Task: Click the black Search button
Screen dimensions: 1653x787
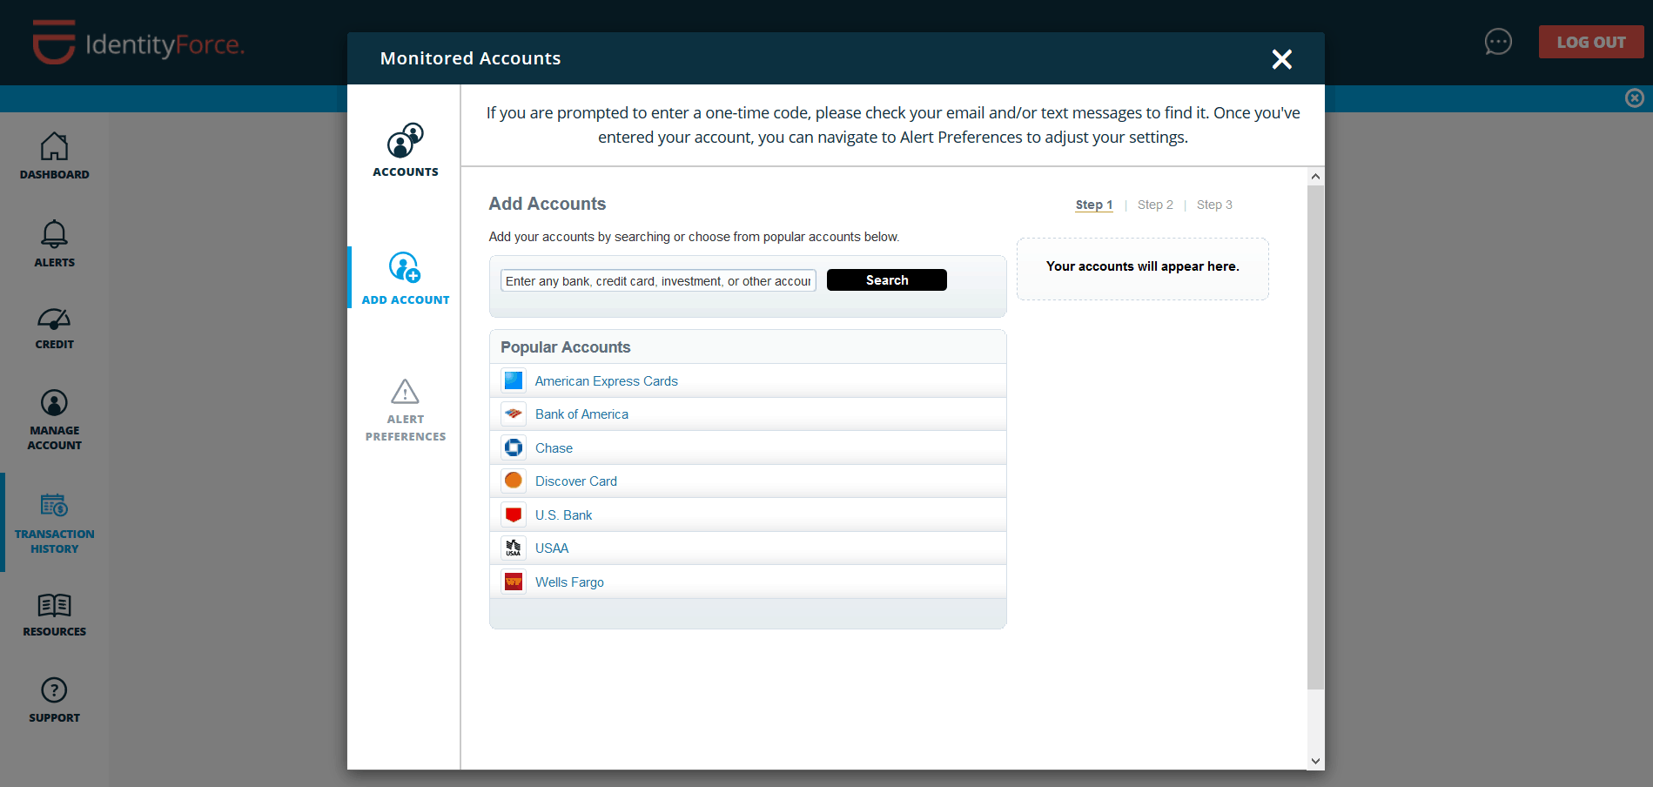Action: (887, 279)
